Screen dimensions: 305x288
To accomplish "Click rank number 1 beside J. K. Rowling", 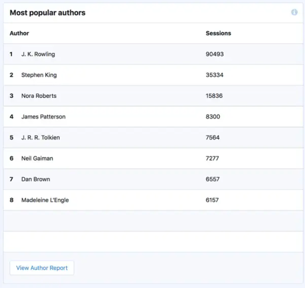I will click(11, 54).
